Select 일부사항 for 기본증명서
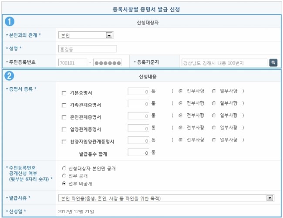Viewport: 283px width, 218px height. 213,91
